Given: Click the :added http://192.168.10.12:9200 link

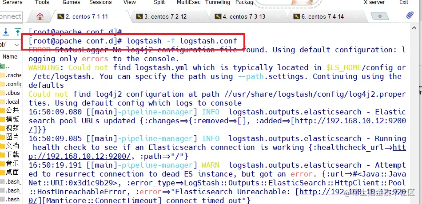Looking at the screenshot, I should [x=350, y=121].
